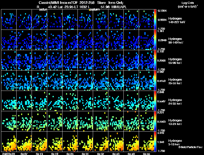Click the B-field Particle Flow label
Screen dimensions: 204x155
pos(190,147)
